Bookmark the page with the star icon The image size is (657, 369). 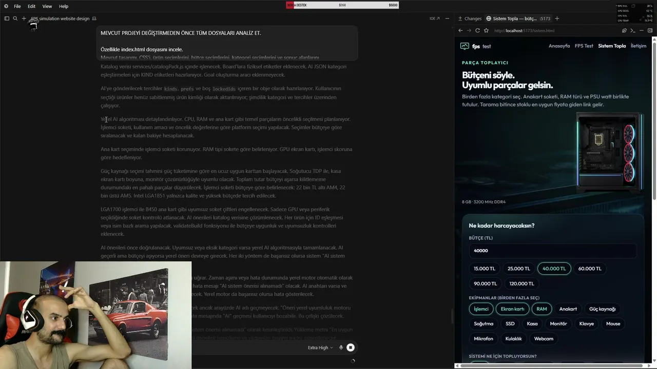(486, 31)
